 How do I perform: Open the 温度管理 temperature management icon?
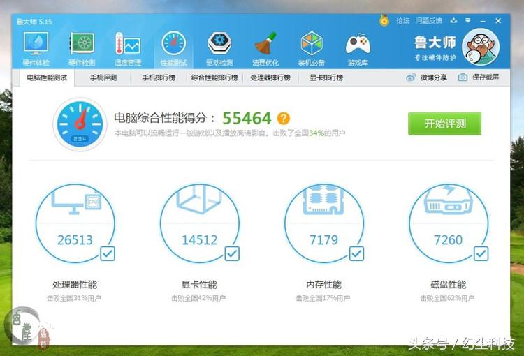[x=128, y=48]
